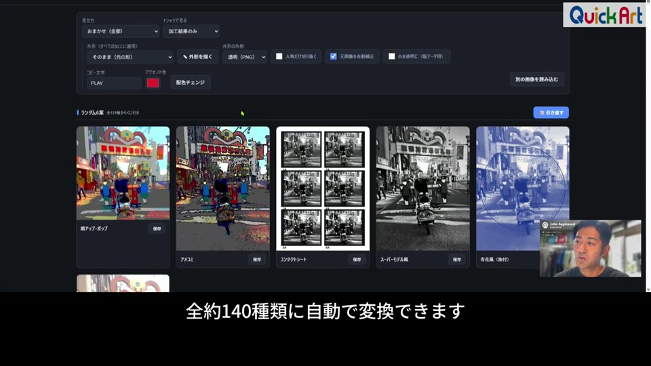Image resolution: width=651 pixels, height=366 pixels.
Task: Click the page scrollbar down arrow
Action: point(648,289)
